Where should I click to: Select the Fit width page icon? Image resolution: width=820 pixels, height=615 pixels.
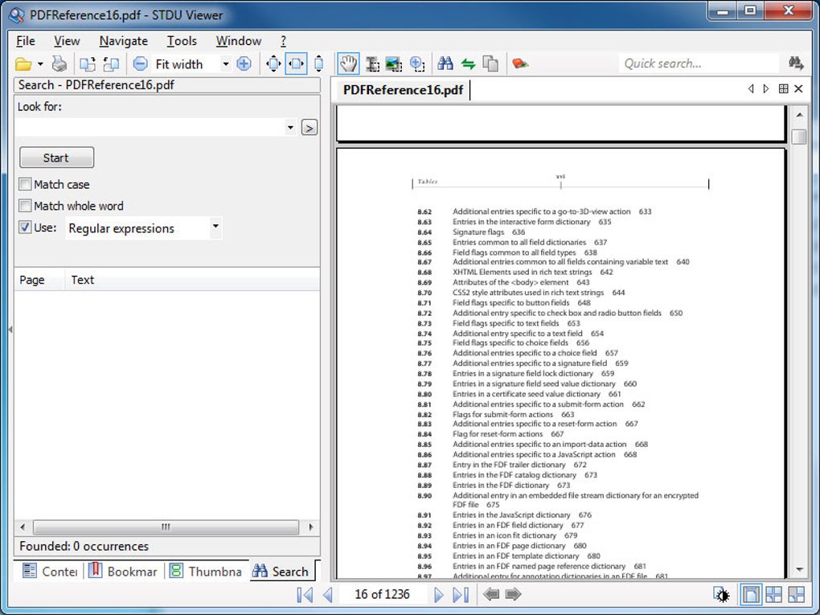click(296, 64)
